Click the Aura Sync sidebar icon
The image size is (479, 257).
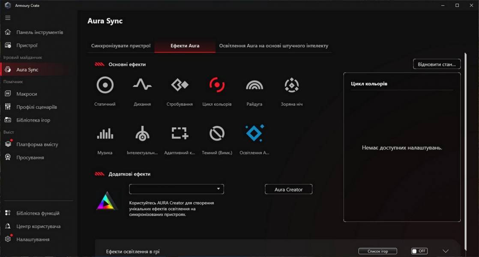(x=8, y=69)
